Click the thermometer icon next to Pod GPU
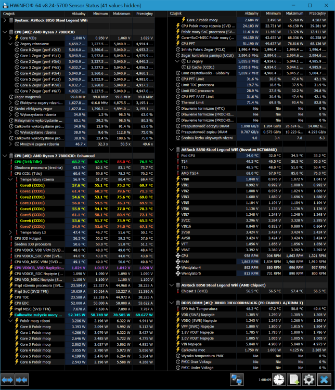 point(178,155)
